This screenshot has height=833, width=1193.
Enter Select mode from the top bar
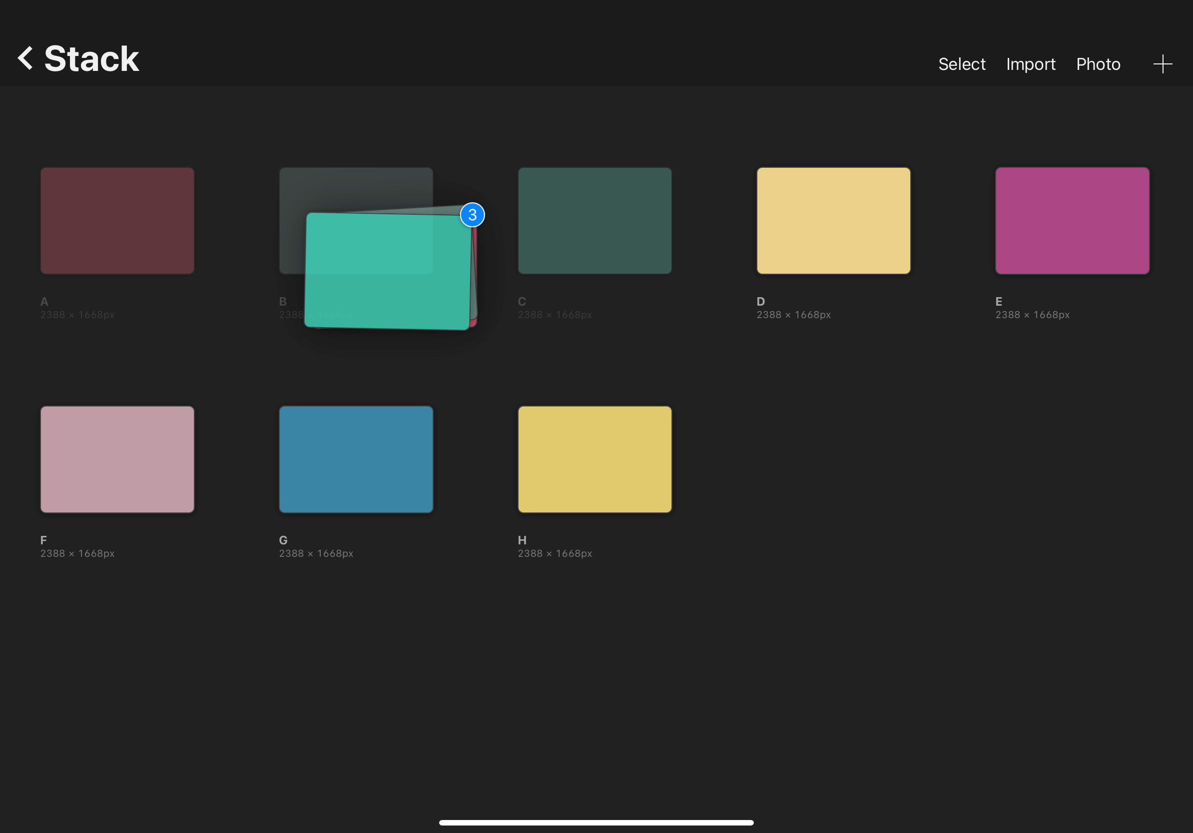961,63
